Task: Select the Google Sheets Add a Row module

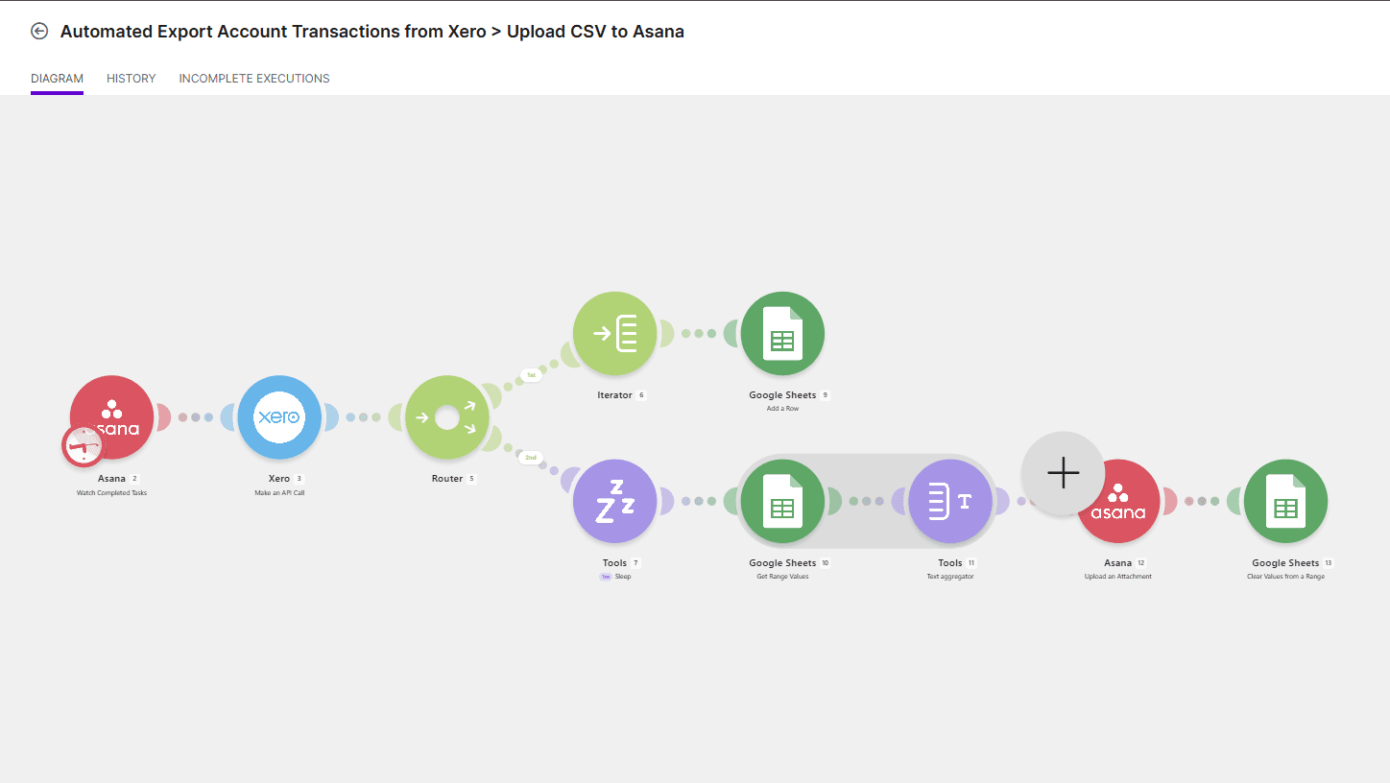Action: pos(782,334)
